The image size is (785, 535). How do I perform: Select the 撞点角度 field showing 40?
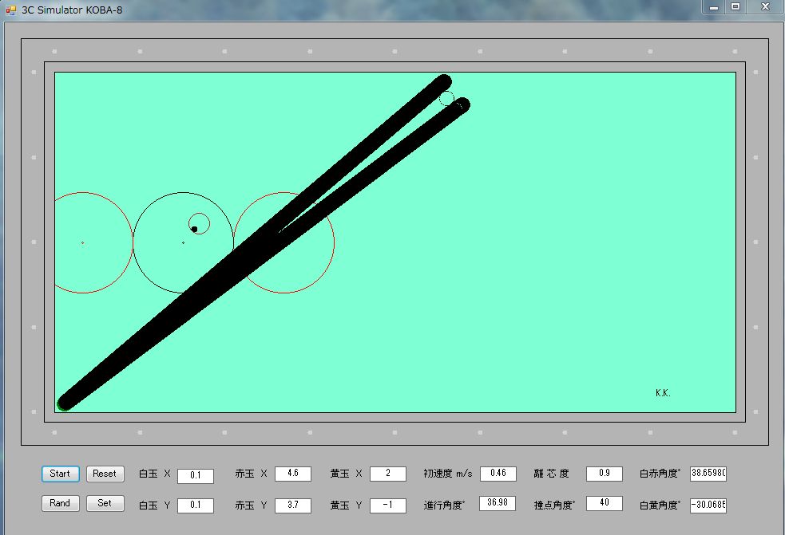[x=605, y=503]
